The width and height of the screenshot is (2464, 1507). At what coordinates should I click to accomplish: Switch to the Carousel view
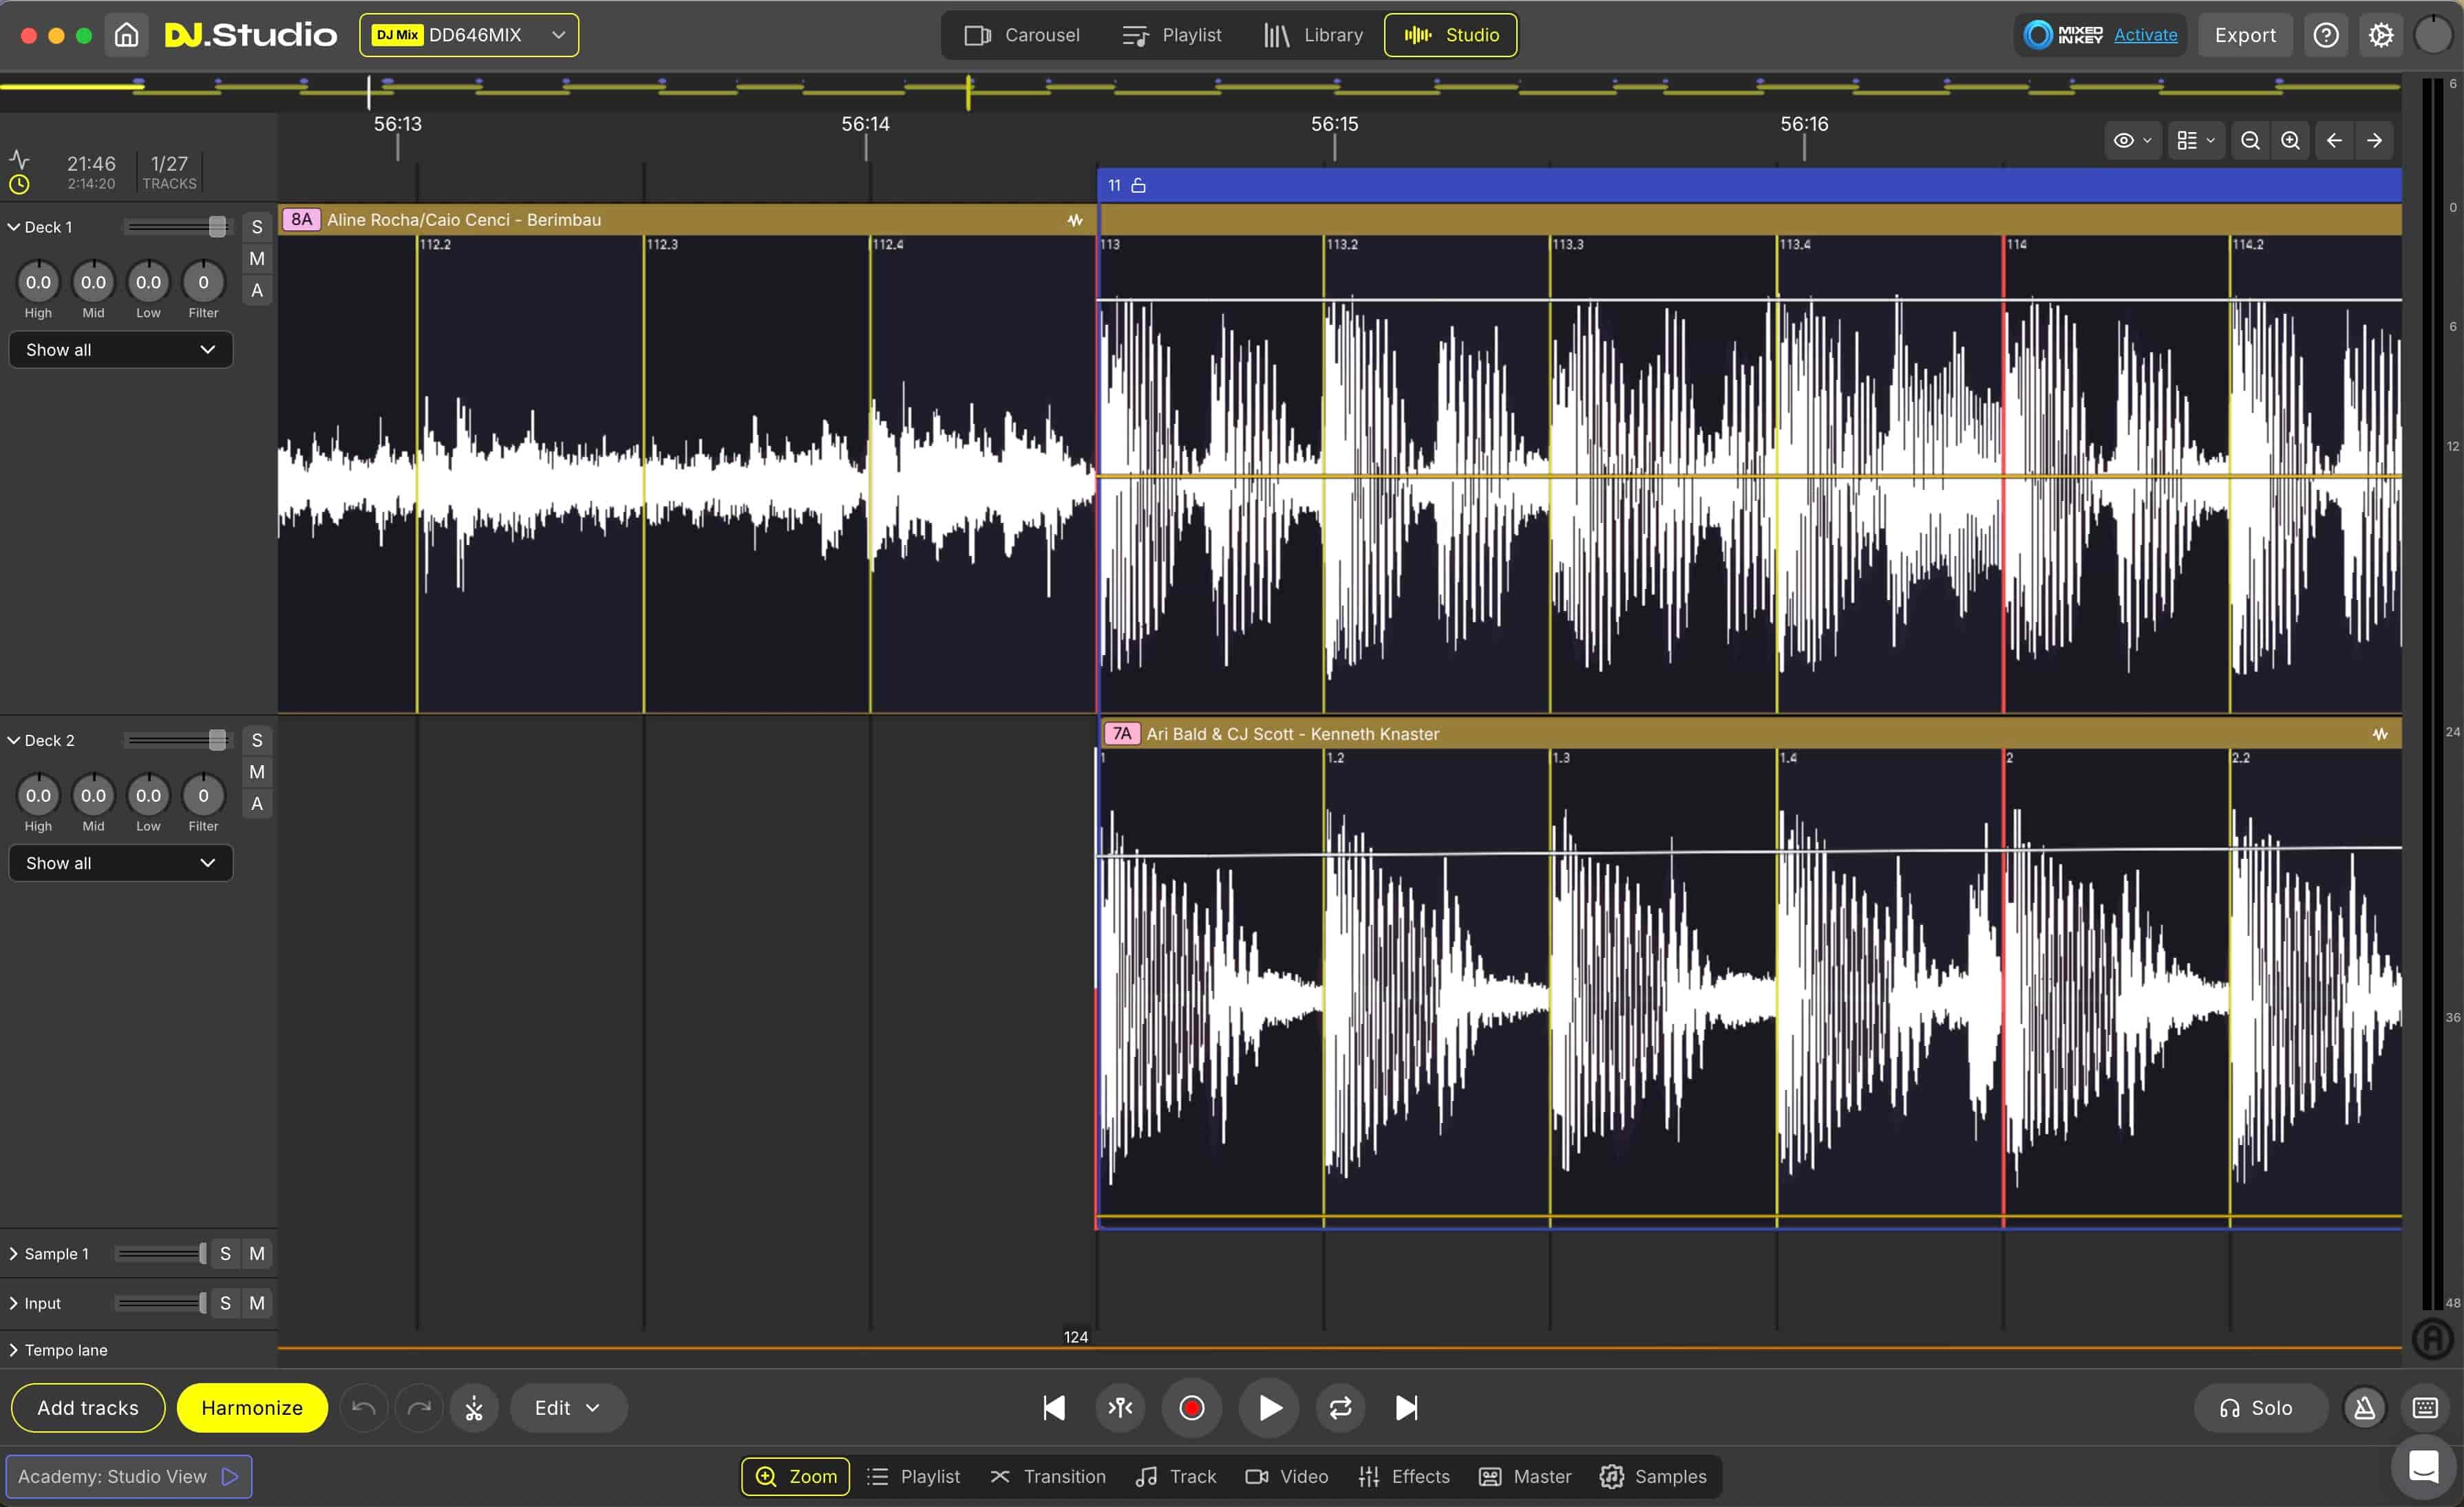tap(1022, 35)
